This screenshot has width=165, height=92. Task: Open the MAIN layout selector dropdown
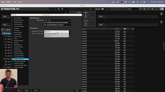pyautogui.click(x=133, y=9)
